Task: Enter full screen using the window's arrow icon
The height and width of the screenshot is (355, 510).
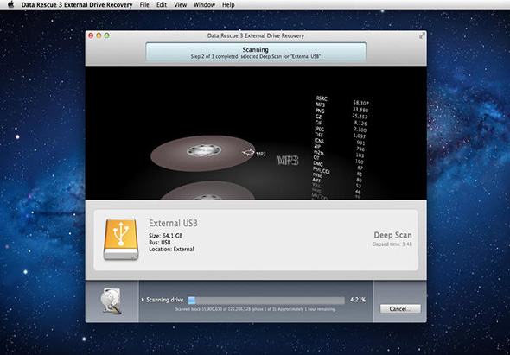Action: pos(422,35)
